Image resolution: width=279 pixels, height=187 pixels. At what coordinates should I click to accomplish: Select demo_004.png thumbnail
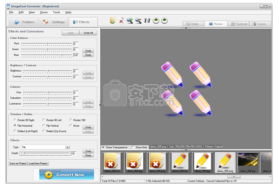[157, 162]
